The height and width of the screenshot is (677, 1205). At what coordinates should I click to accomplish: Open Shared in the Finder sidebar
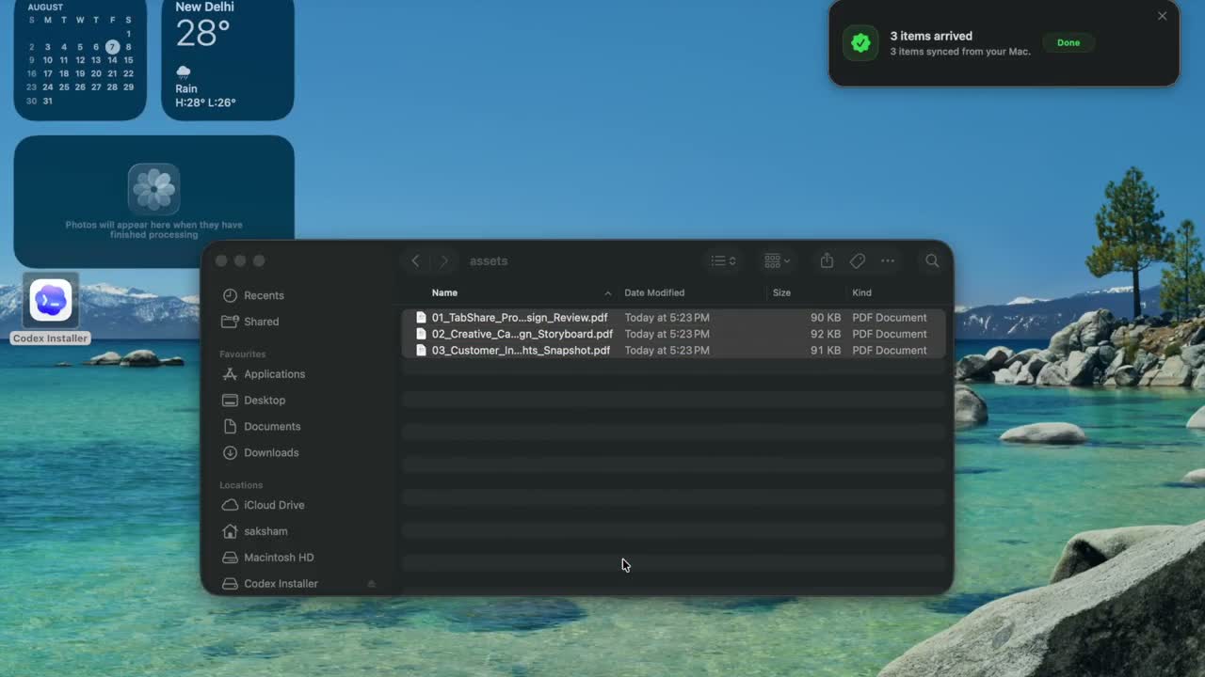pos(261,322)
